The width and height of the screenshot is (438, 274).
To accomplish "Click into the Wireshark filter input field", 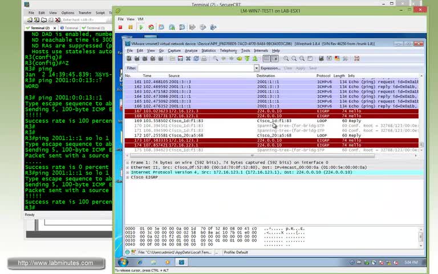I will point(196,68).
